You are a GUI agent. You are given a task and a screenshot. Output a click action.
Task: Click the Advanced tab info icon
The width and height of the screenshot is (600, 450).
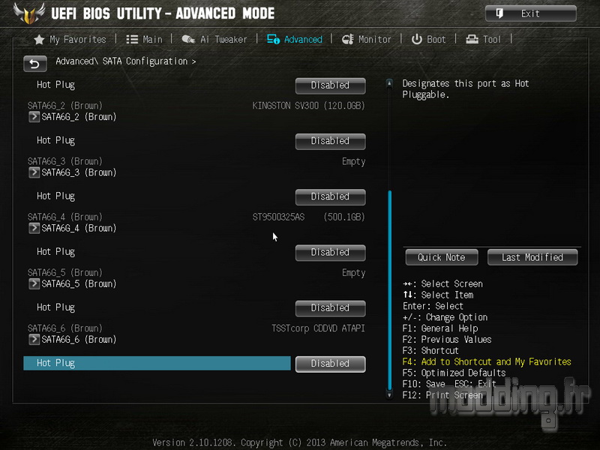273,39
